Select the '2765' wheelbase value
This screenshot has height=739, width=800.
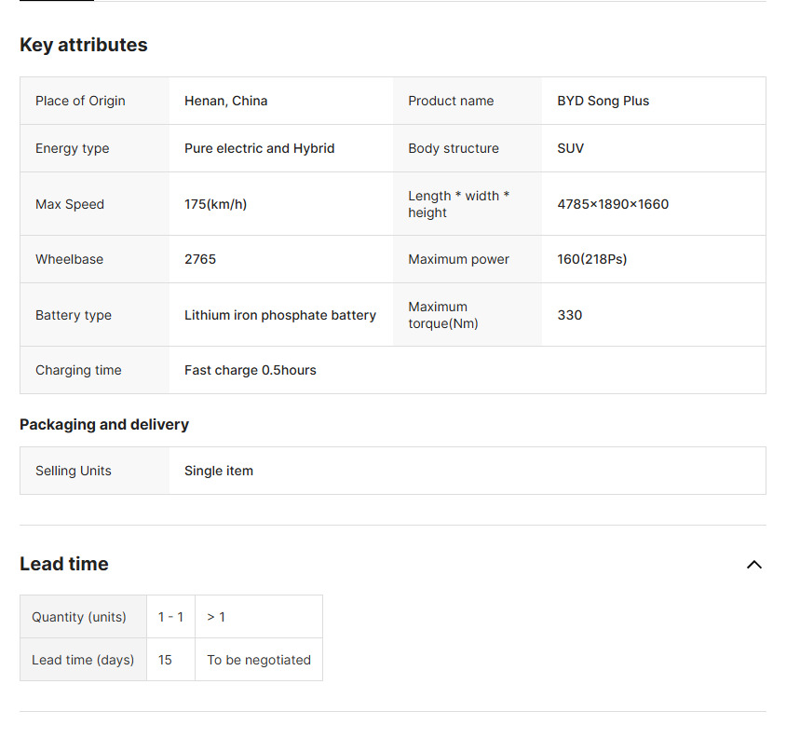[x=200, y=259]
